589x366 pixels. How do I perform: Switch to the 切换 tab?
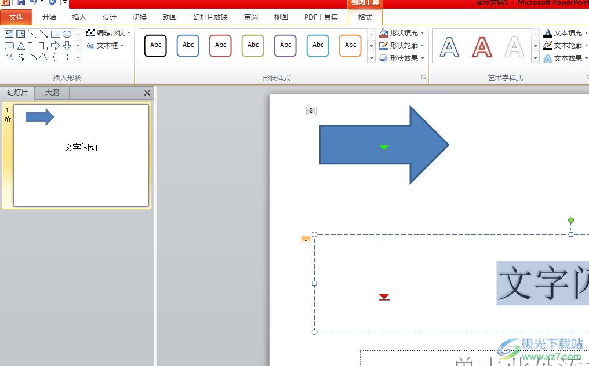139,17
